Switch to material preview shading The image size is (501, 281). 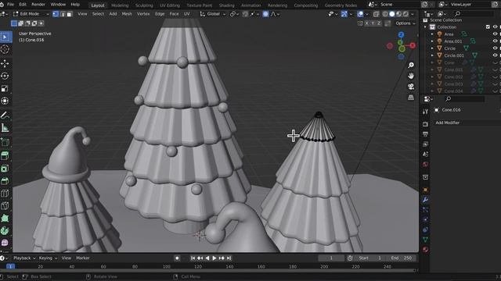398,14
